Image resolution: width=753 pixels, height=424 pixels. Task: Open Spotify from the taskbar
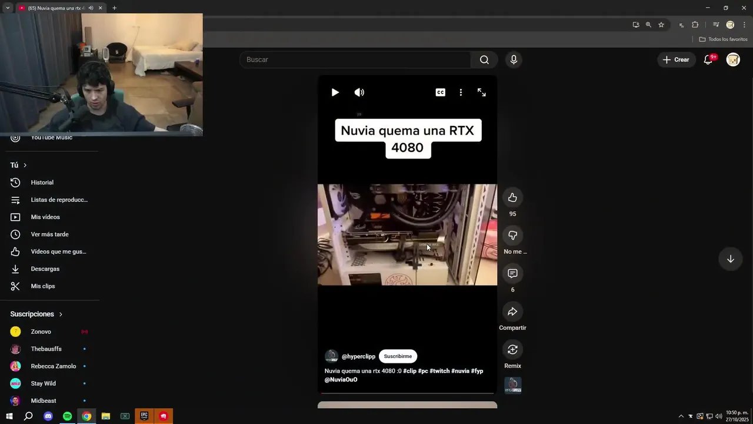pos(68,416)
